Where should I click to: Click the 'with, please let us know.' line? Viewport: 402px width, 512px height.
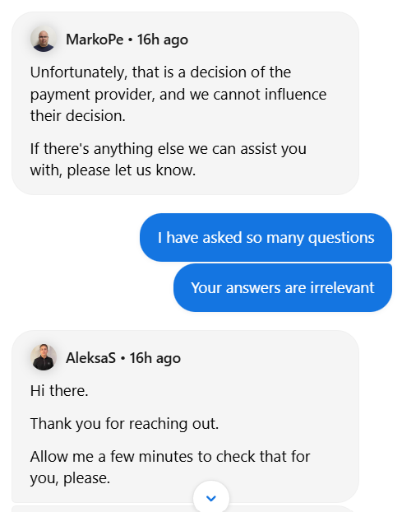coord(113,170)
